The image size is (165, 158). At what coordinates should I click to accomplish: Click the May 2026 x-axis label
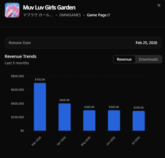pos(86,141)
